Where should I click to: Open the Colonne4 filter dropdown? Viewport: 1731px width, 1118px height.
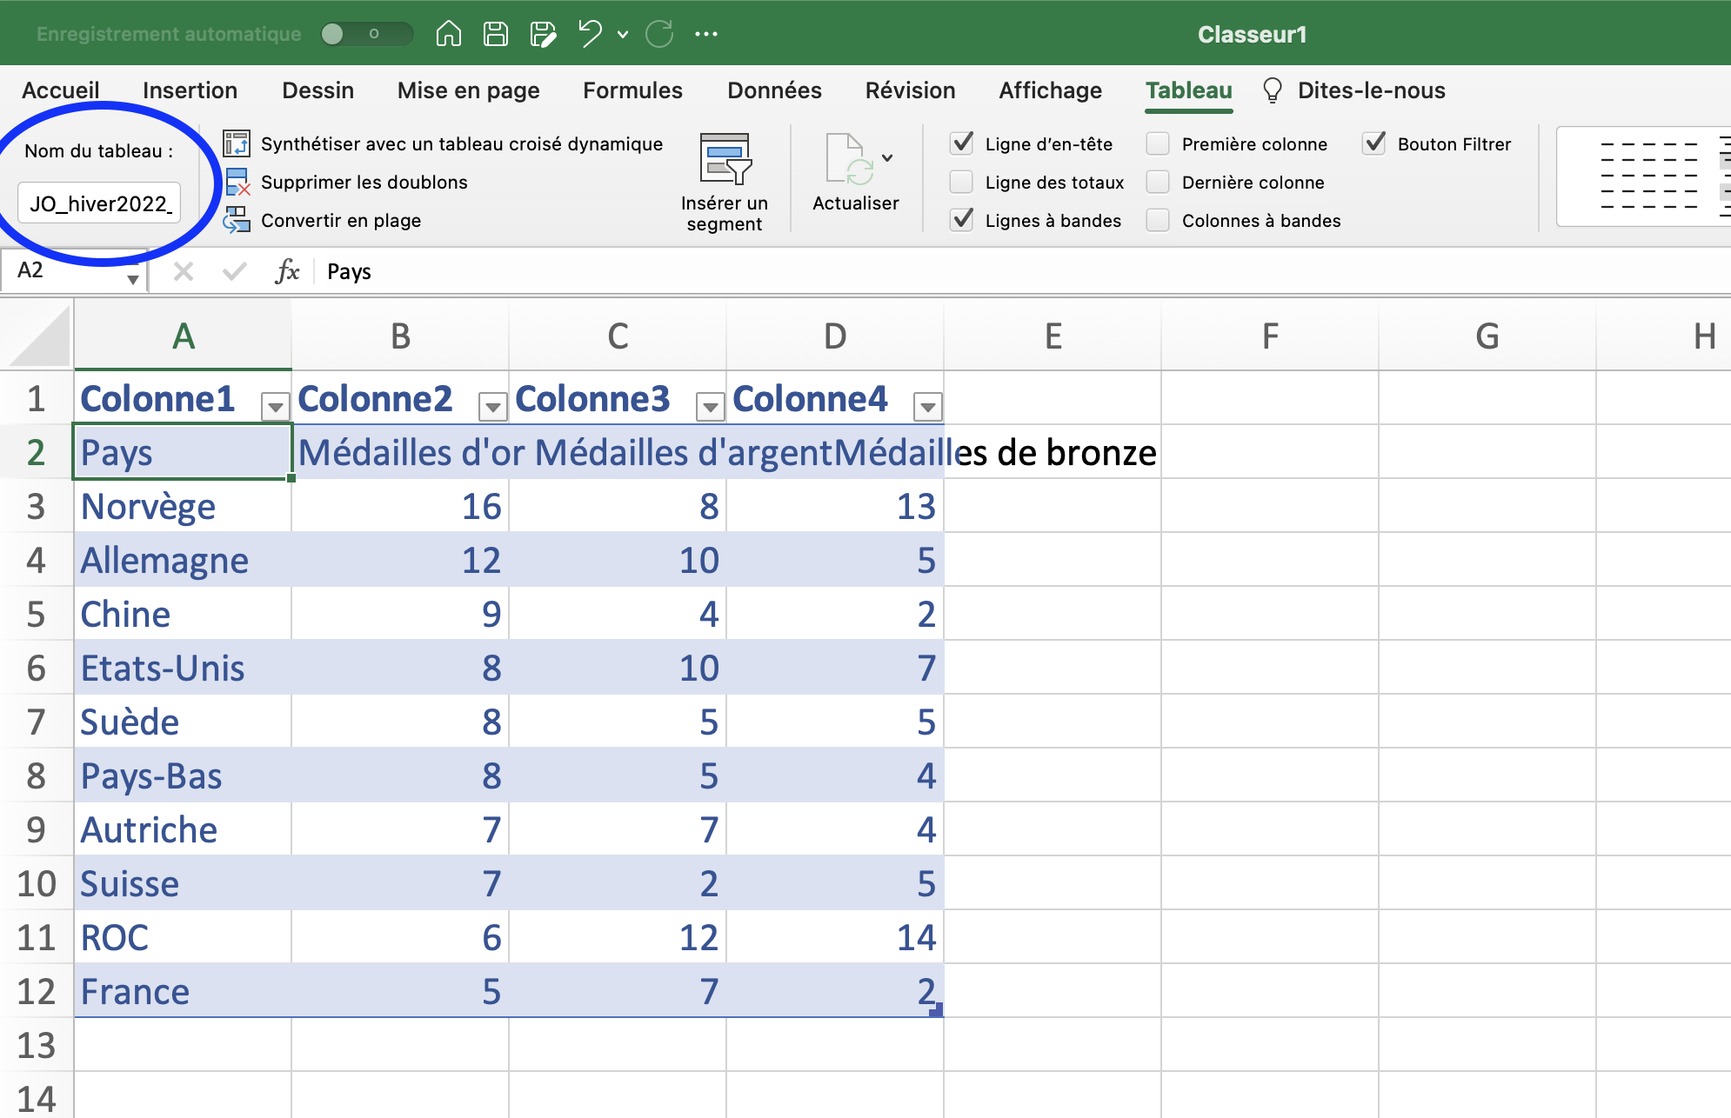pyautogui.click(x=928, y=406)
